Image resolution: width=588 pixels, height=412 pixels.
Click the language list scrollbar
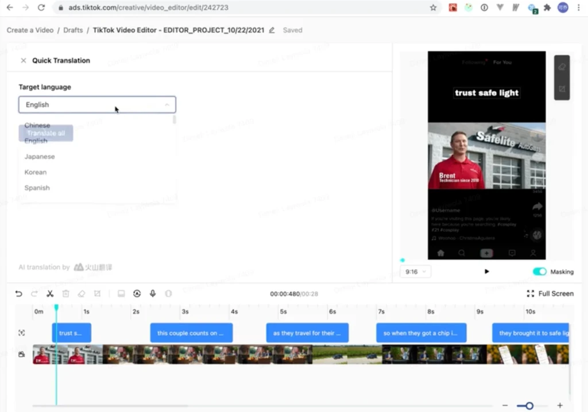pos(174,120)
